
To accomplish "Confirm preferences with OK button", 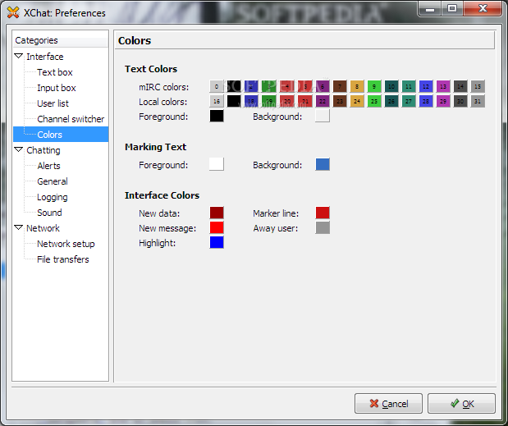I will coord(461,403).
